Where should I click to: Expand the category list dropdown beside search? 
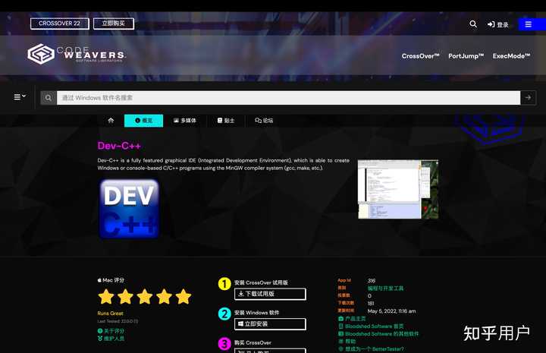[20, 97]
